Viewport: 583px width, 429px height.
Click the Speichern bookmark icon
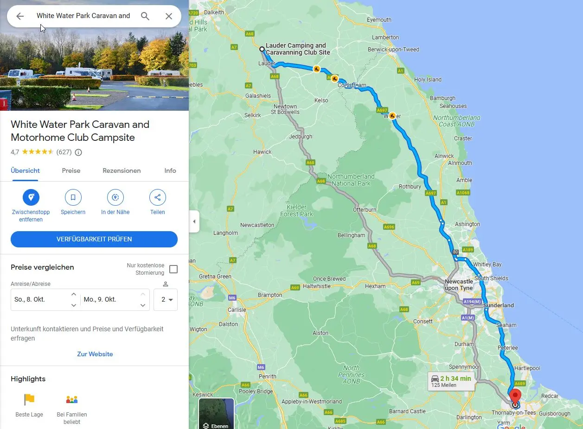click(73, 197)
